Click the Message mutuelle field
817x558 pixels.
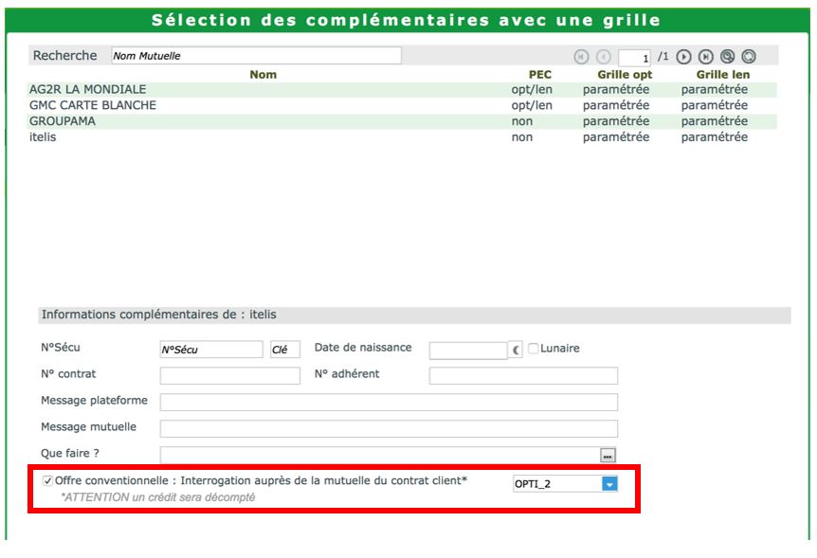pos(389,429)
